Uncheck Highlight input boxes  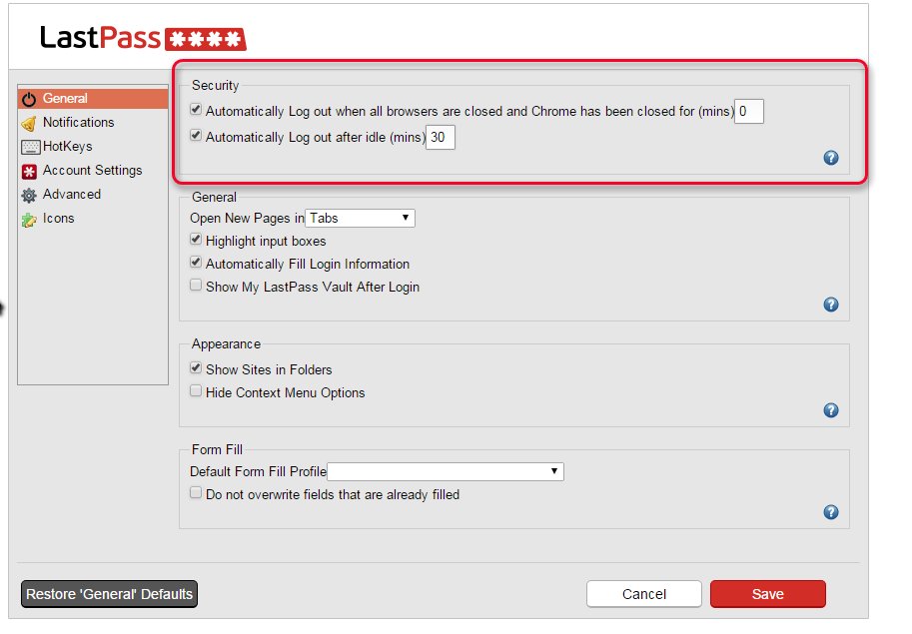pyautogui.click(x=197, y=241)
